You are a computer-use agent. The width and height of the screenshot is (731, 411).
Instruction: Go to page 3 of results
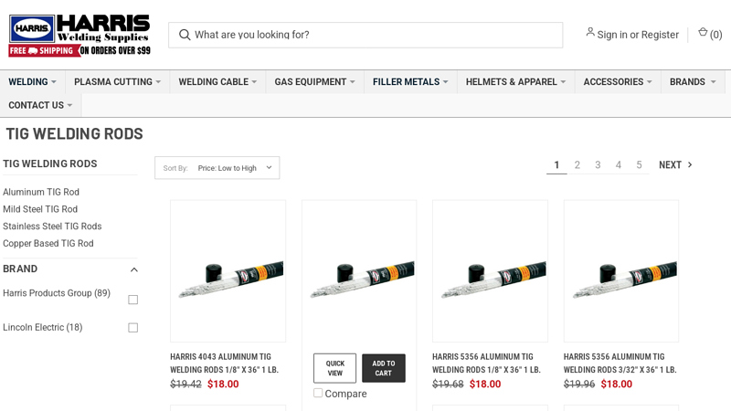point(598,165)
